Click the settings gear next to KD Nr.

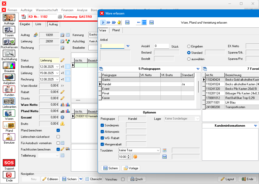(x=60, y=17)
